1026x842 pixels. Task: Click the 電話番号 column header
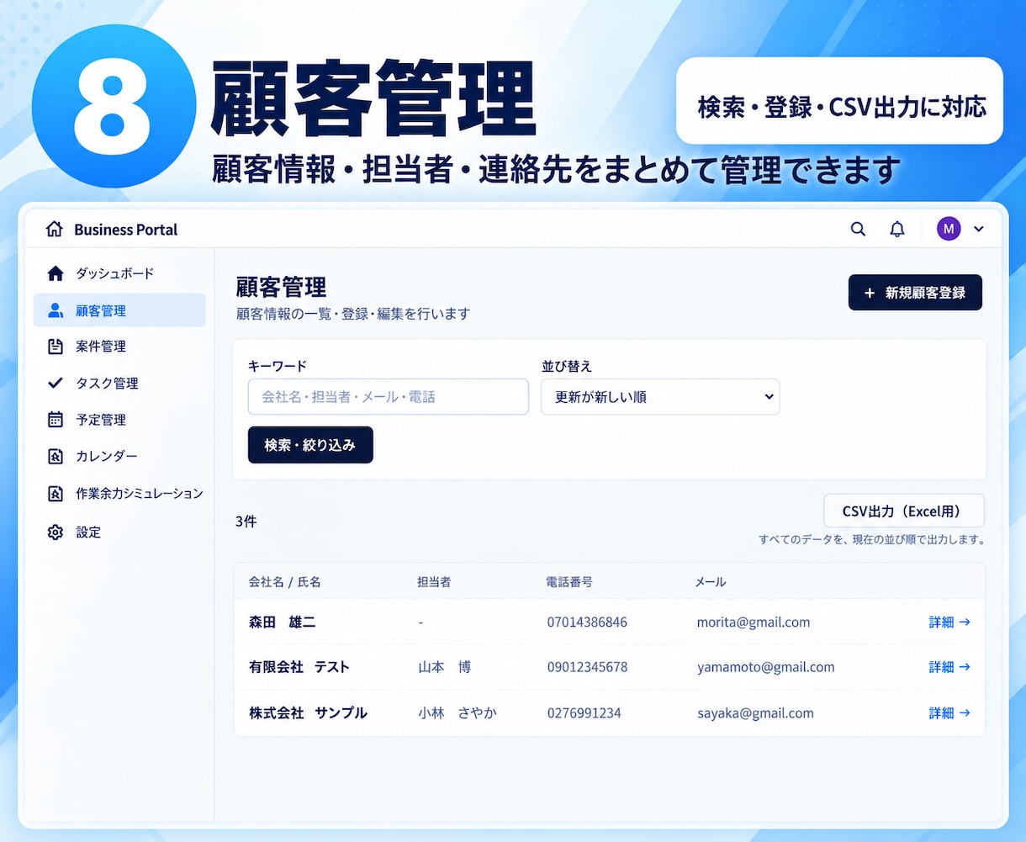[x=569, y=582]
